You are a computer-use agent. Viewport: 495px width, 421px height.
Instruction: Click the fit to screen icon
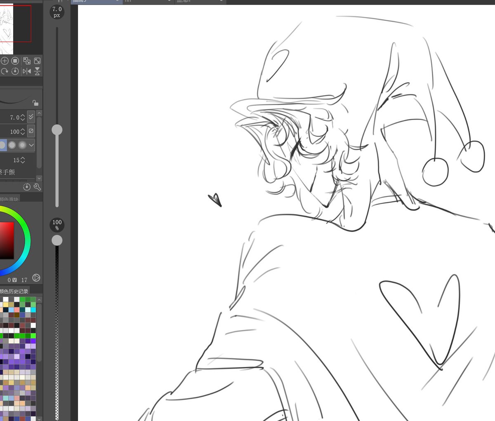pos(37,61)
